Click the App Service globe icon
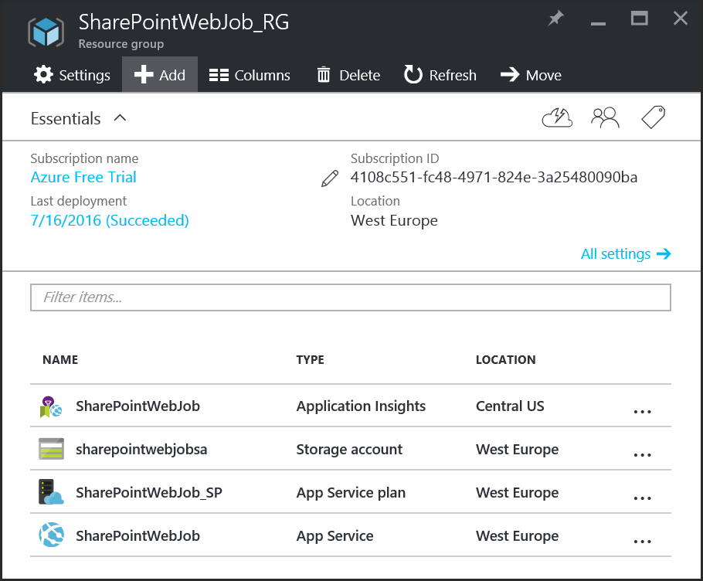703x581 pixels. coord(50,535)
